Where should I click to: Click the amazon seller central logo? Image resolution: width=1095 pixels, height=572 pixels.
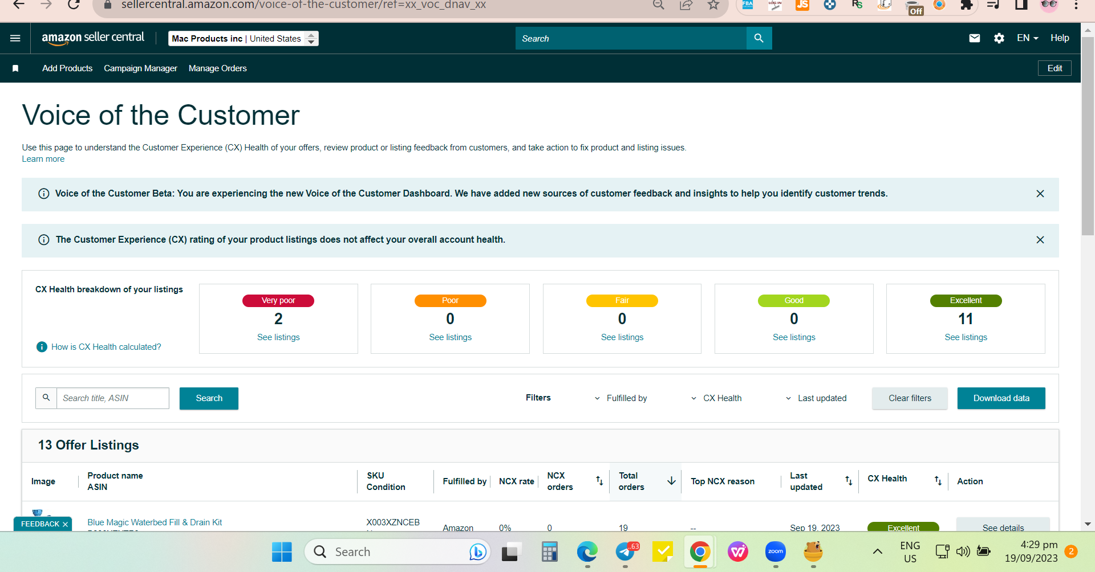93,38
